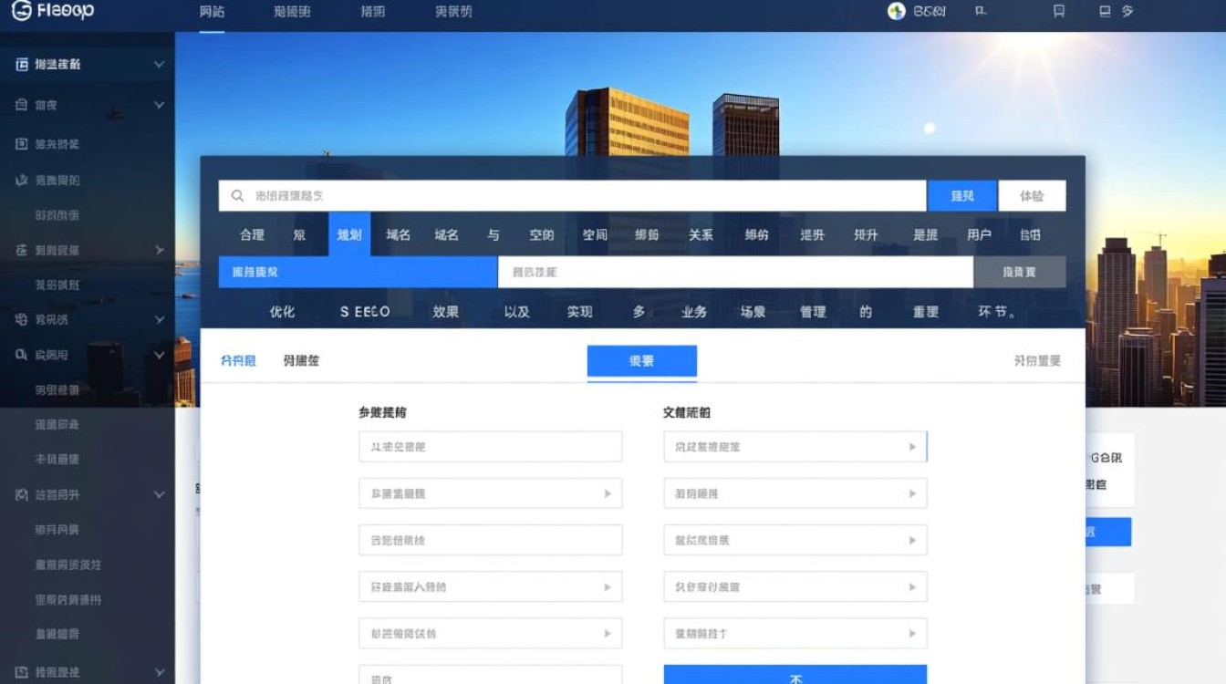Select the "关系" tab in the keyword row

(x=701, y=235)
